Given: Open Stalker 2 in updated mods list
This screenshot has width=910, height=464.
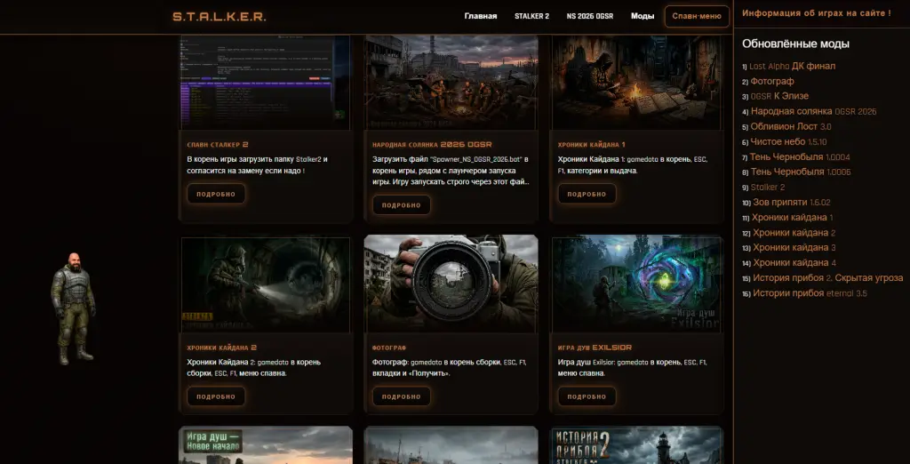Looking at the screenshot, I should click(768, 187).
